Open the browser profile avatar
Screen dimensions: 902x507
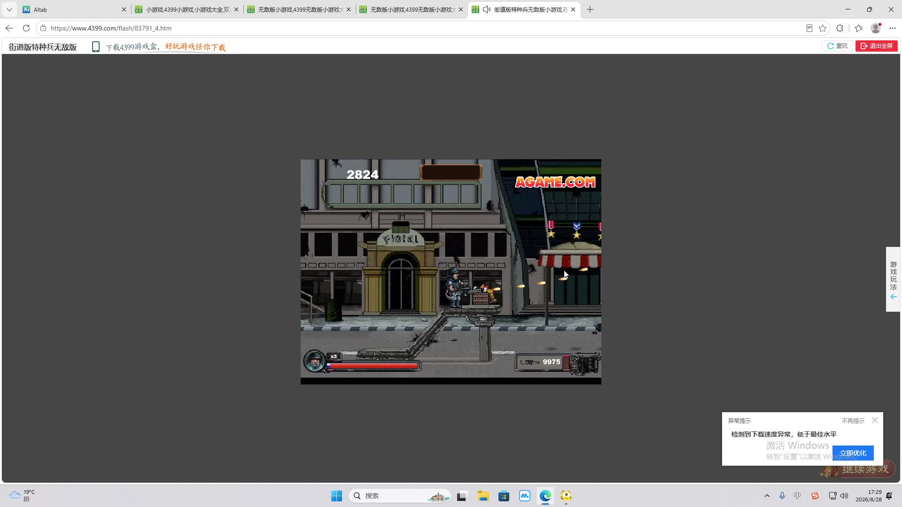click(x=876, y=28)
